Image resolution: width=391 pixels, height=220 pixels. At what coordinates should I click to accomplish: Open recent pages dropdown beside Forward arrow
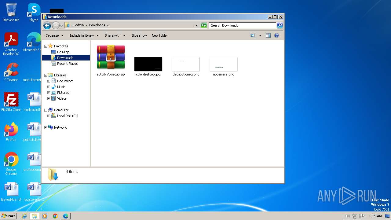pos(61,25)
